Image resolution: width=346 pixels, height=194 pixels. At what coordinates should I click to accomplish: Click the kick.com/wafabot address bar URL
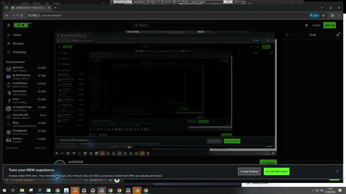tap(51, 15)
